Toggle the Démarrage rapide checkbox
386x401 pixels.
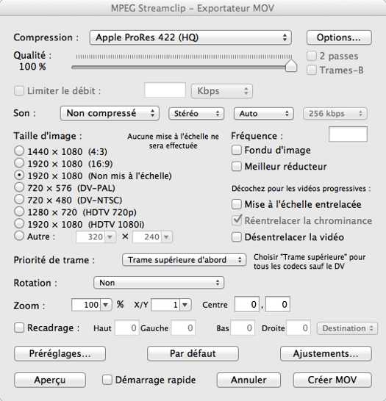pos(107,380)
